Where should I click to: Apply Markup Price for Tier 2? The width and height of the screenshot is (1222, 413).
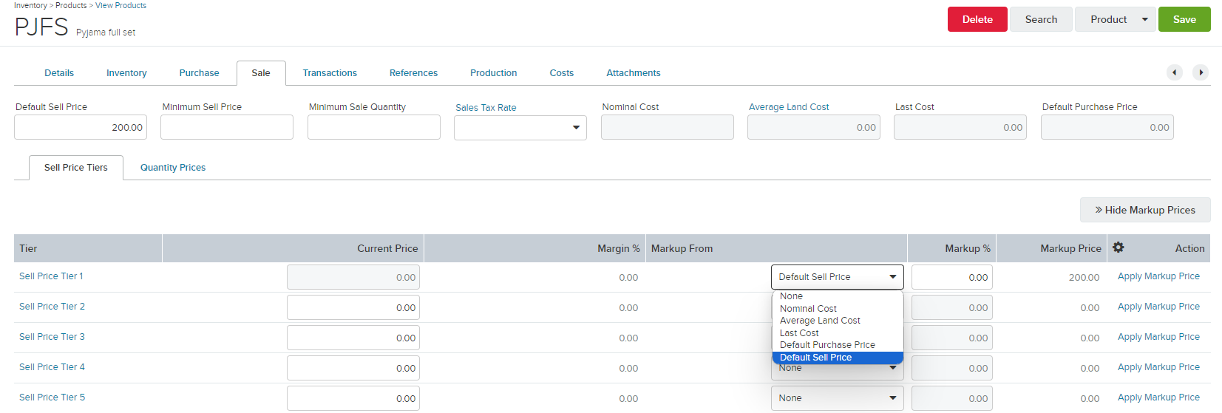click(1158, 307)
